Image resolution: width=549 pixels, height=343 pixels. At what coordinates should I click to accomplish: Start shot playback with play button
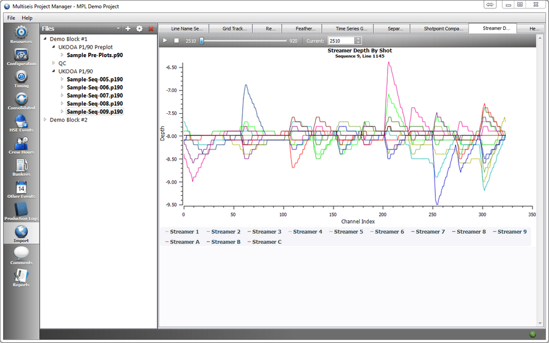[165, 41]
